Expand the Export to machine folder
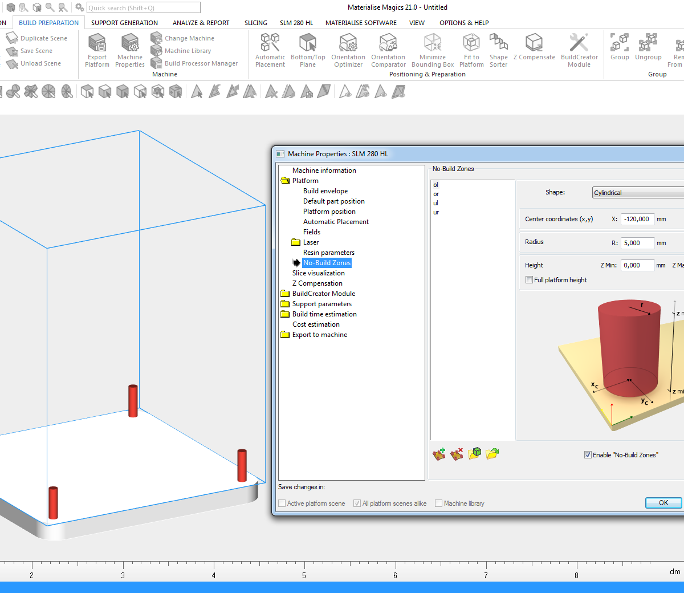684x593 pixels. [x=285, y=335]
